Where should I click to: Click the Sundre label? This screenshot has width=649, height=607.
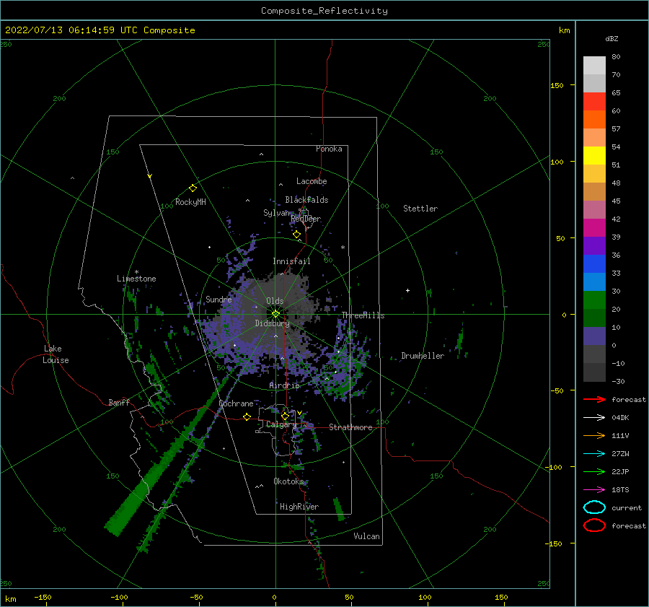218,299
